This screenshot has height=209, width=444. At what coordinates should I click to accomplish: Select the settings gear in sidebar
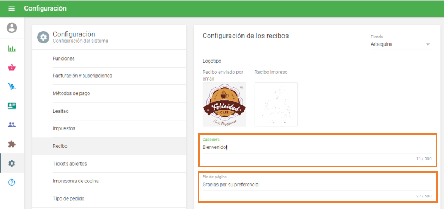(x=12, y=163)
